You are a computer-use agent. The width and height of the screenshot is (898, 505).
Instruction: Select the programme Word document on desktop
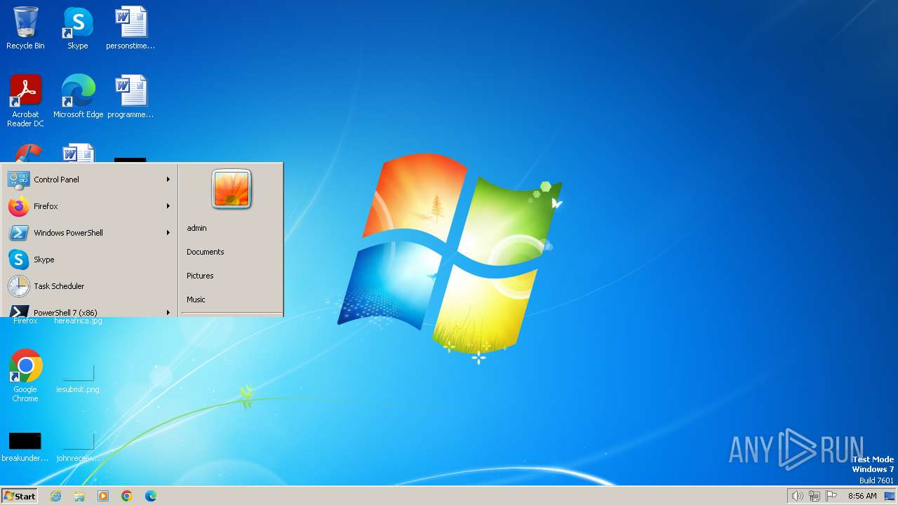tap(130, 97)
